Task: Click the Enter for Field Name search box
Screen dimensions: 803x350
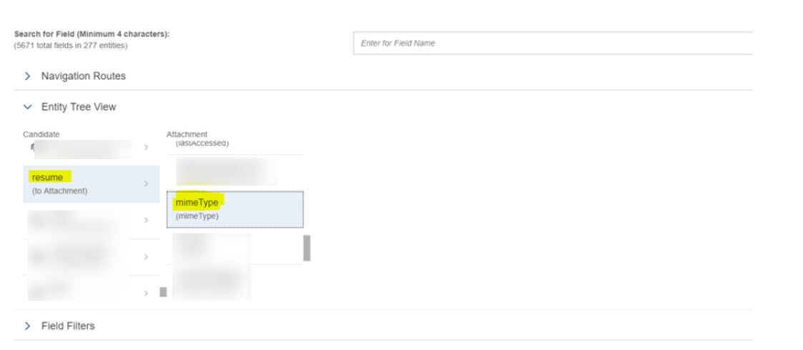Action: [552, 43]
